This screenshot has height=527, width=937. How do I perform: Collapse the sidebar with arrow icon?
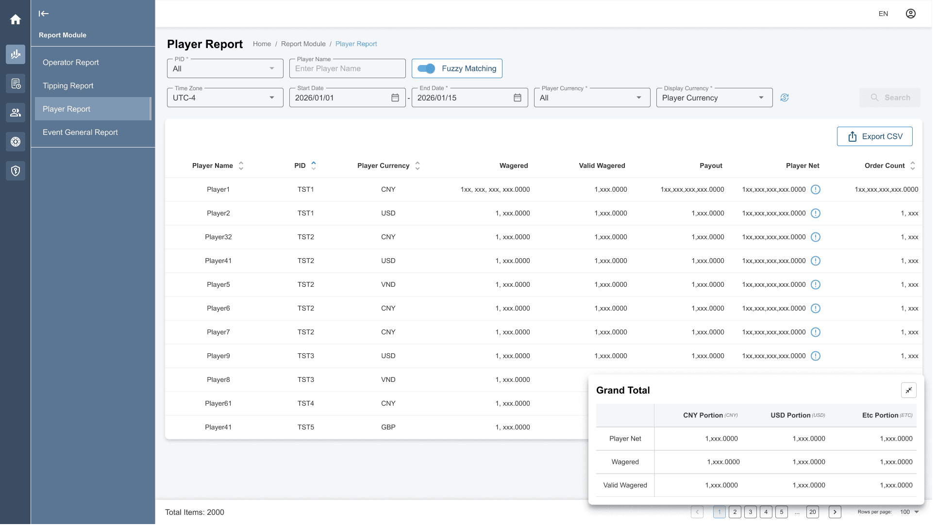(44, 14)
